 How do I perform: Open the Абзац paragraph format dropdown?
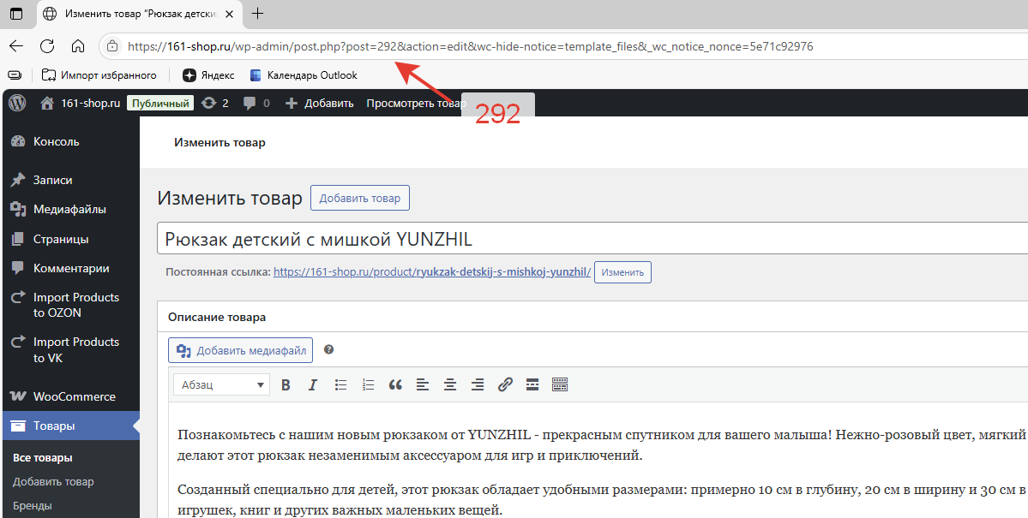(x=221, y=385)
